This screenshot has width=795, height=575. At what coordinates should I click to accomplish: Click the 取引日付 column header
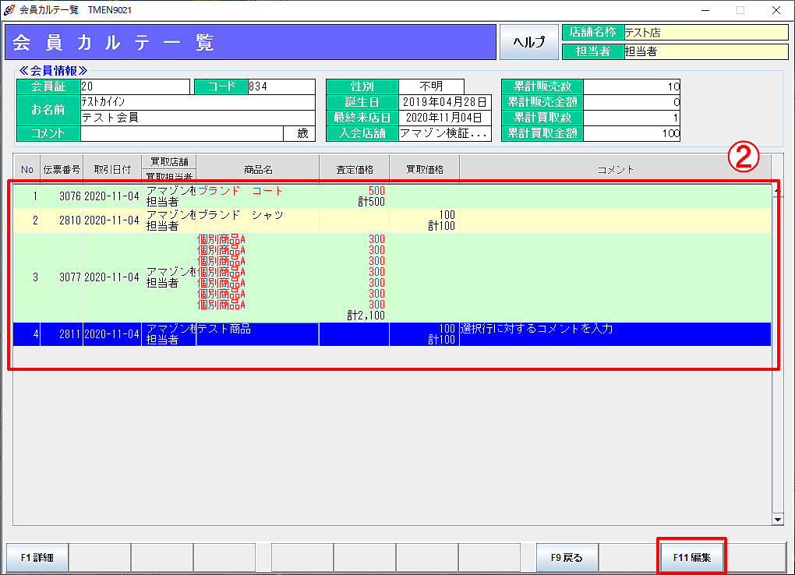[112, 169]
